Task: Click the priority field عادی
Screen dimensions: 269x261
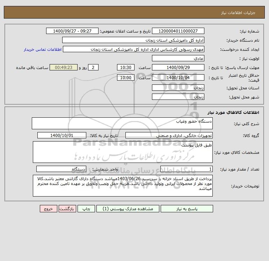Action: pos(178,58)
